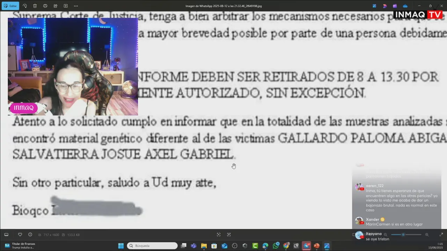Adjust the zoom slider handle
Screen dimensions: 447x251
click(x=403, y=235)
